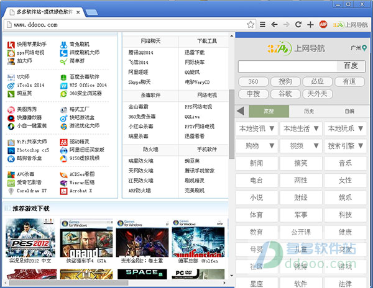Click the 奇兔刷机 blue rabbit icon
The width and height of the screenshot is (373, 288).
[x=63, y=45]
